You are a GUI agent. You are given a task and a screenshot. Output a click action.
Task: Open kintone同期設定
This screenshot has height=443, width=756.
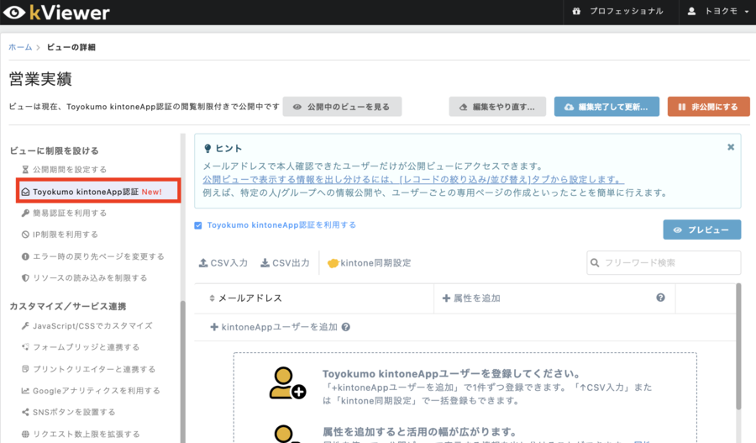click(370, 263)
